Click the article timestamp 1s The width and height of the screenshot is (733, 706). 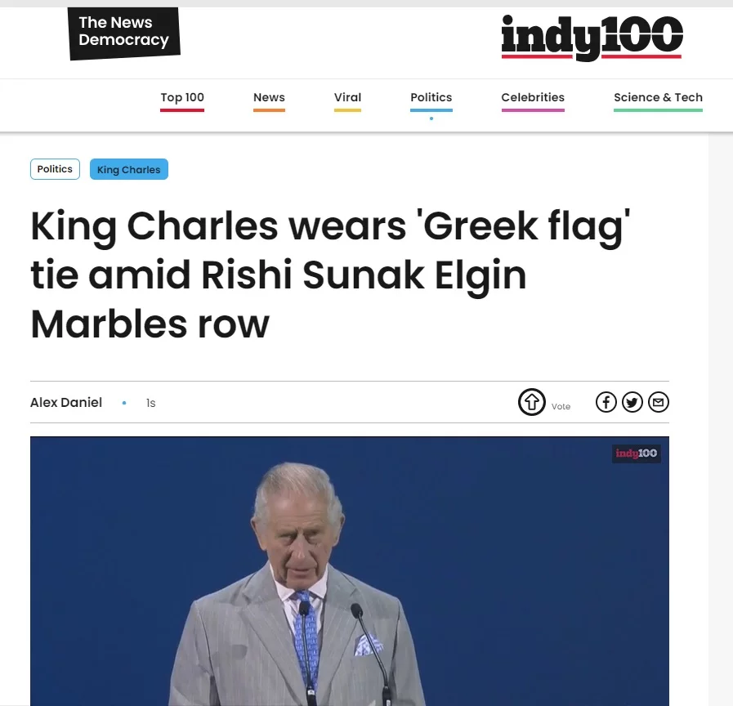coord(150,403)
